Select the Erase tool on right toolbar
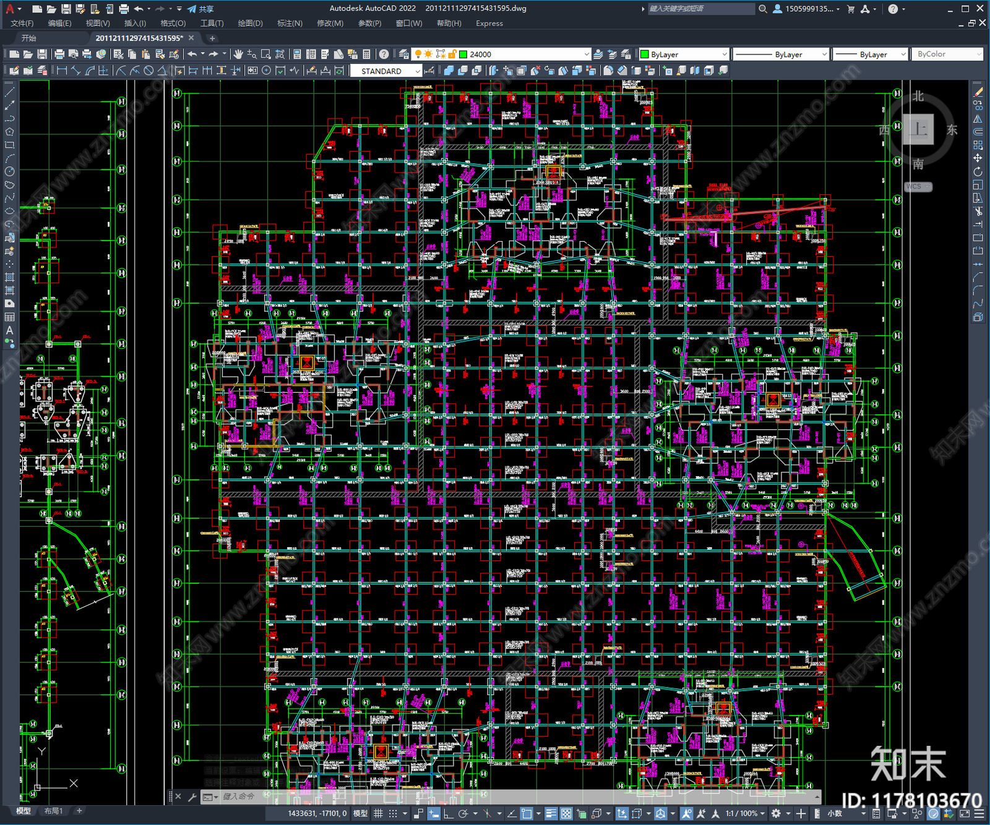Image resolution: width=990 pixels, height=825 pixels. pos(978,92)
